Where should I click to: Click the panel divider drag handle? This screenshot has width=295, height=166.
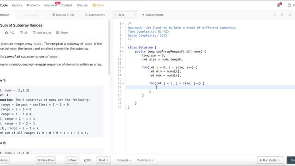(x=112, y=77)
